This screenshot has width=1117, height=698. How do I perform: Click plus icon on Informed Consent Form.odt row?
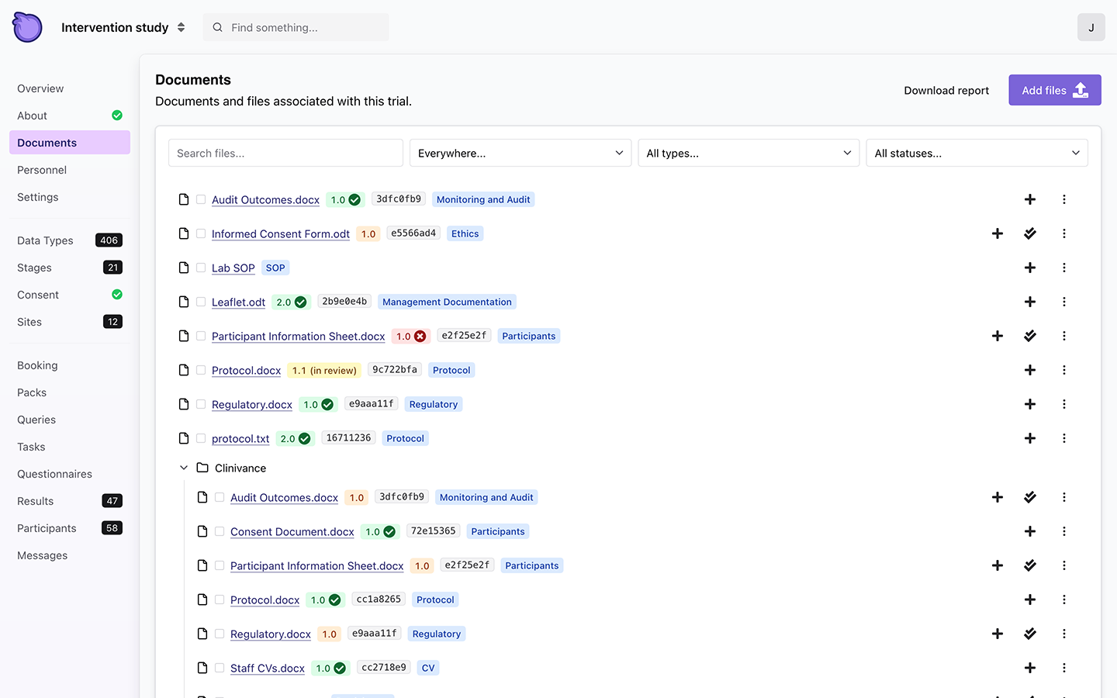pyautogui.click(x=998, y=233)
